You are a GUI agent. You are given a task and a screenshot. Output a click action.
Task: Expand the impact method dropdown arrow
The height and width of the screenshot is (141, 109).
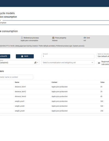pyautogui.click(x=37, y=63)
